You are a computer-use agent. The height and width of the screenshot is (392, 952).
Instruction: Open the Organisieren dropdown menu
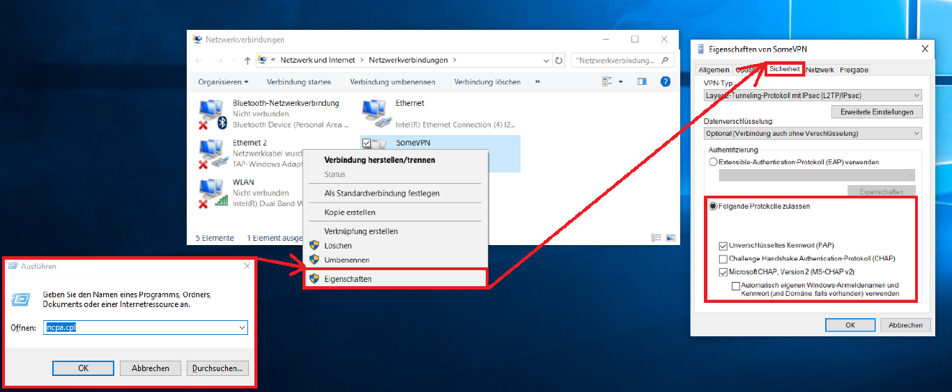click(223, 81)
